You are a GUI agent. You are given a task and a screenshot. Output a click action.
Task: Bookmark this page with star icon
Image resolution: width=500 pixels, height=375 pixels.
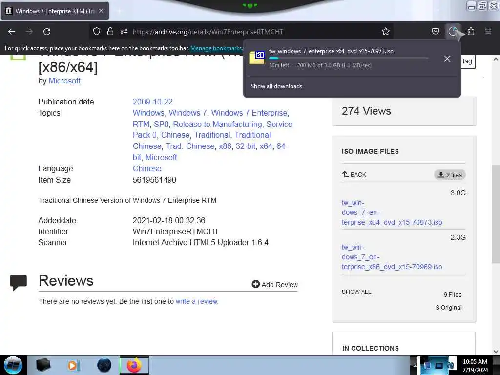tap(386, 31)
